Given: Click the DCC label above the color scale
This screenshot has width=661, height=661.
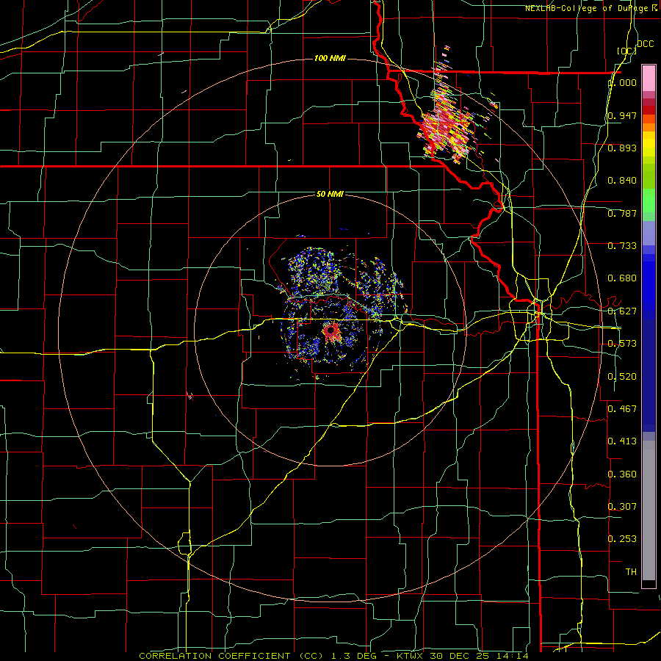Looking at the screenshot, I should coord(645,44).
